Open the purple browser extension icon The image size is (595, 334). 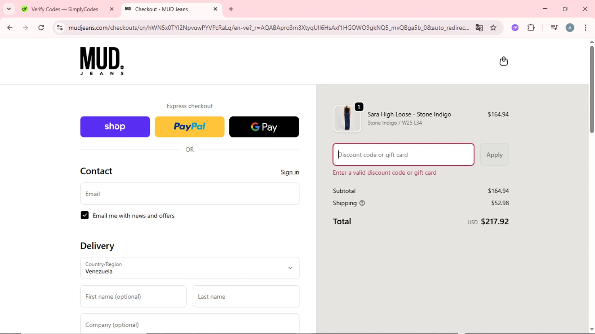pos(515,28)
